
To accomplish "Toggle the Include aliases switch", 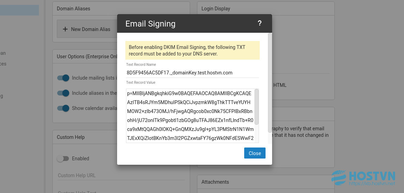I will coord(63,93).
